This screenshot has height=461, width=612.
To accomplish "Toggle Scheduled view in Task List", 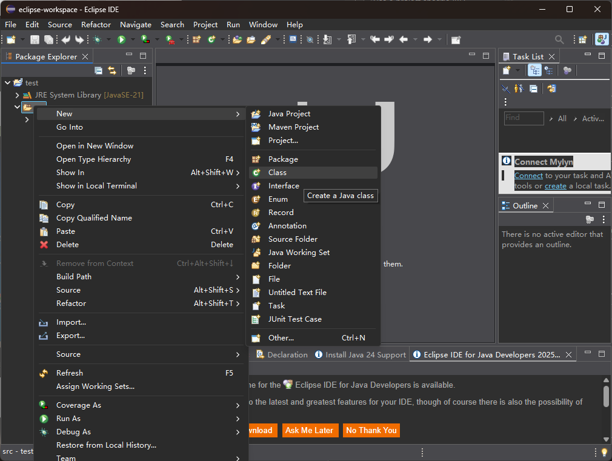I will coord(549,70).
